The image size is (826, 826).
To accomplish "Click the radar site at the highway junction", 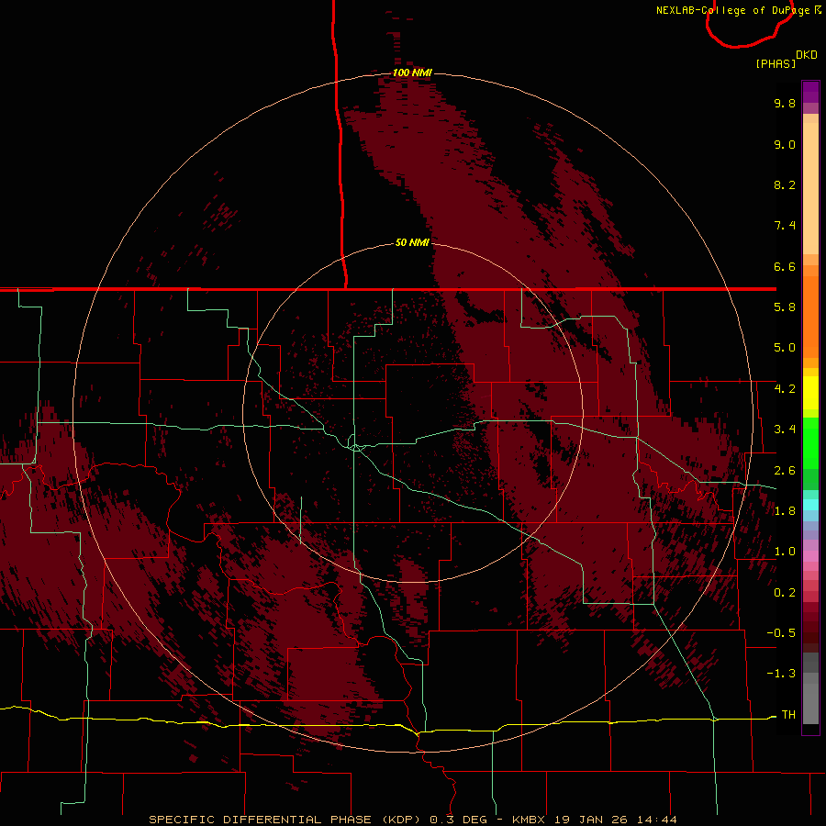I will 357,447.
